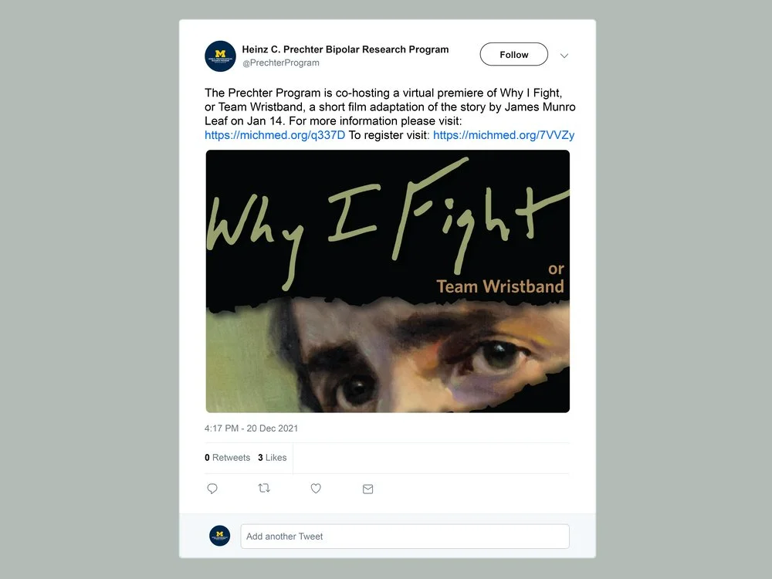Follow the Prechter Program account
Image resolution: width=772 pixels, height=579 pixels.
(x=513, y=54)
